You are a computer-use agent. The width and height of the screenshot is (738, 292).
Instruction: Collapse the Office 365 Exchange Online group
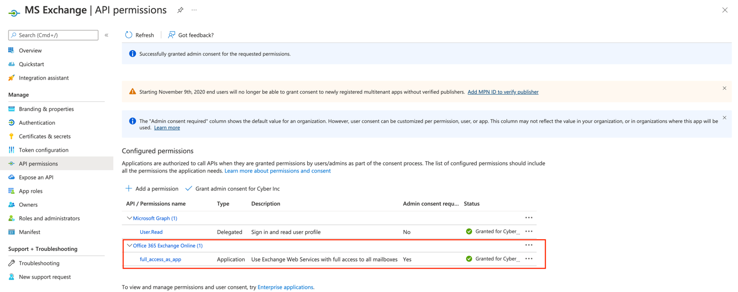coord(130,246)
